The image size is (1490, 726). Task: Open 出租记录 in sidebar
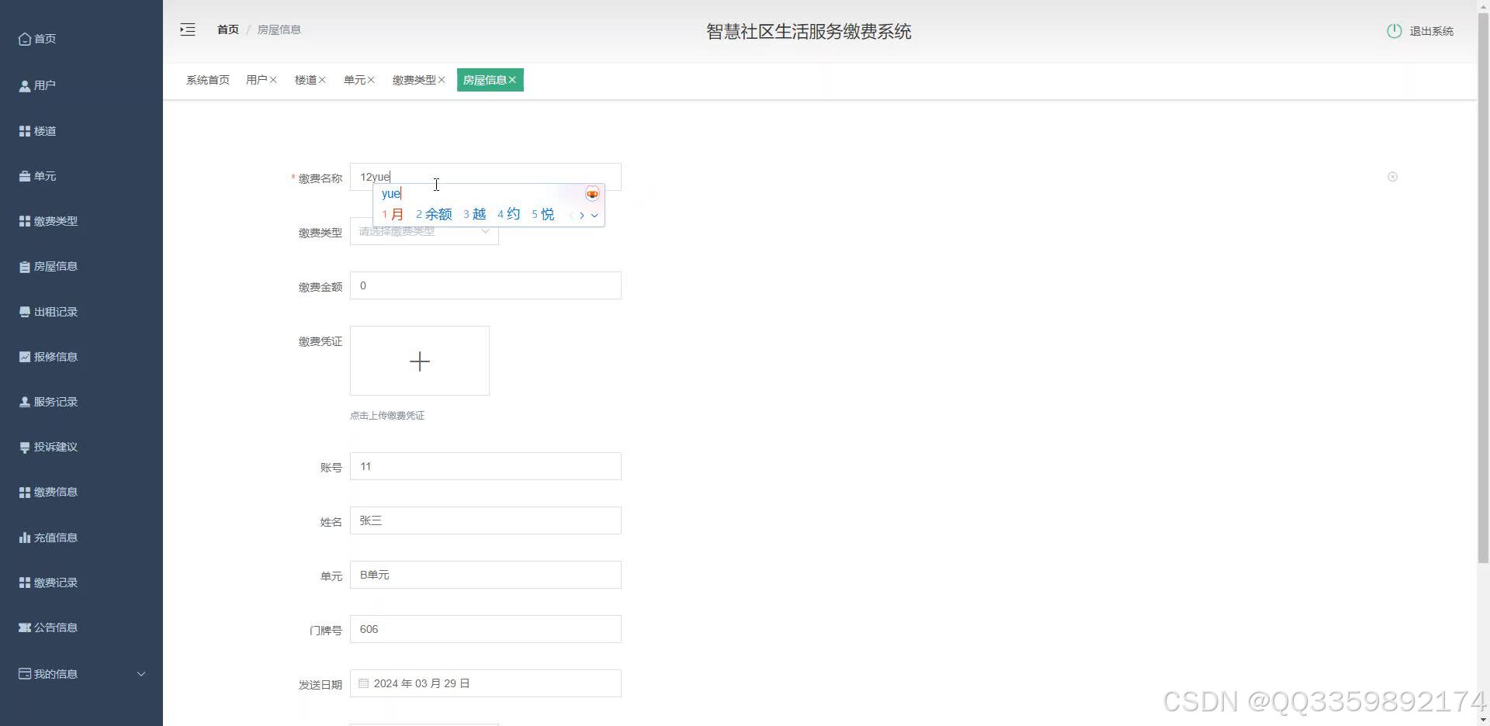coord(81,312)
